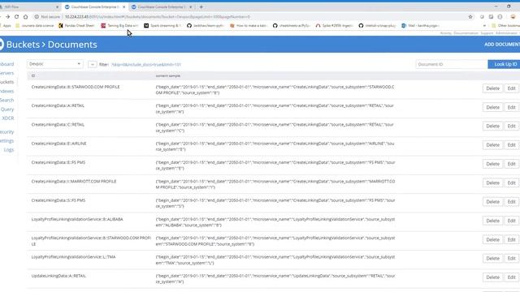Bookmark this page with the star
520x292 pixels.
coord(470,16)
